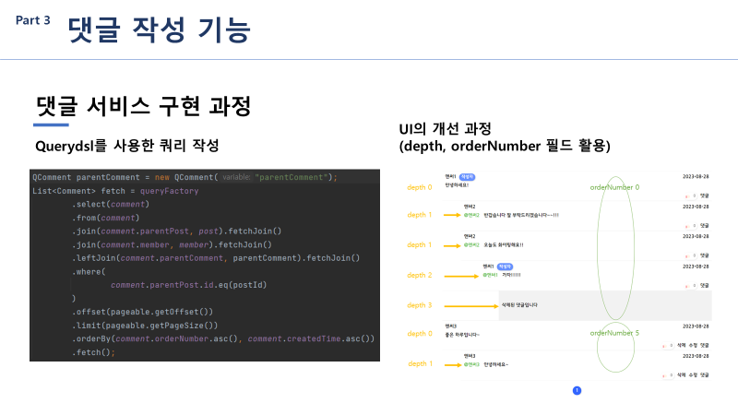Viewport: 738px width, 415px height.
Task: Click the comment text 가자!!!!!!
Action: [512, 275]
